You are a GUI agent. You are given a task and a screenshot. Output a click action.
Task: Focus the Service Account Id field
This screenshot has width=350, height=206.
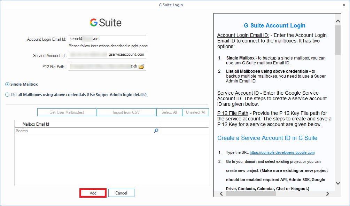click(x=107, y=55)
